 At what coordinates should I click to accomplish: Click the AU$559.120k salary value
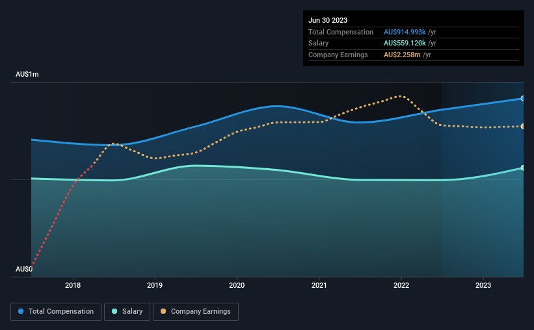[x=405, y=44]
